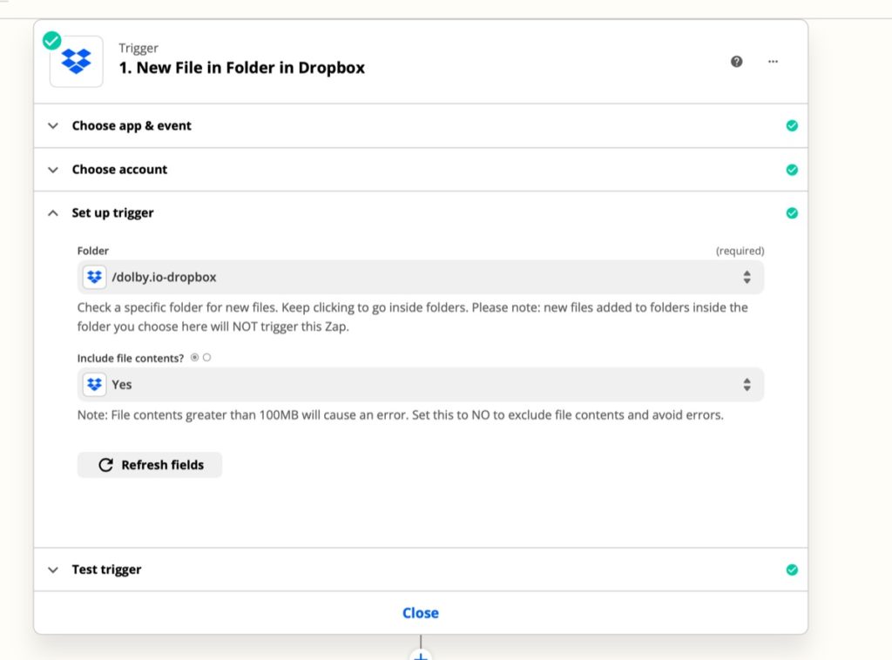Click the Refresh fields button
The height and width of the screenshot is (660, 892).
(x=150, y=465)
